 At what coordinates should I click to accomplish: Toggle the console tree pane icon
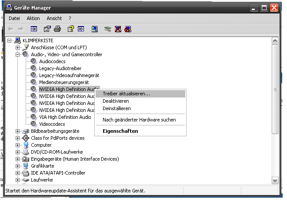pos(34,29)
